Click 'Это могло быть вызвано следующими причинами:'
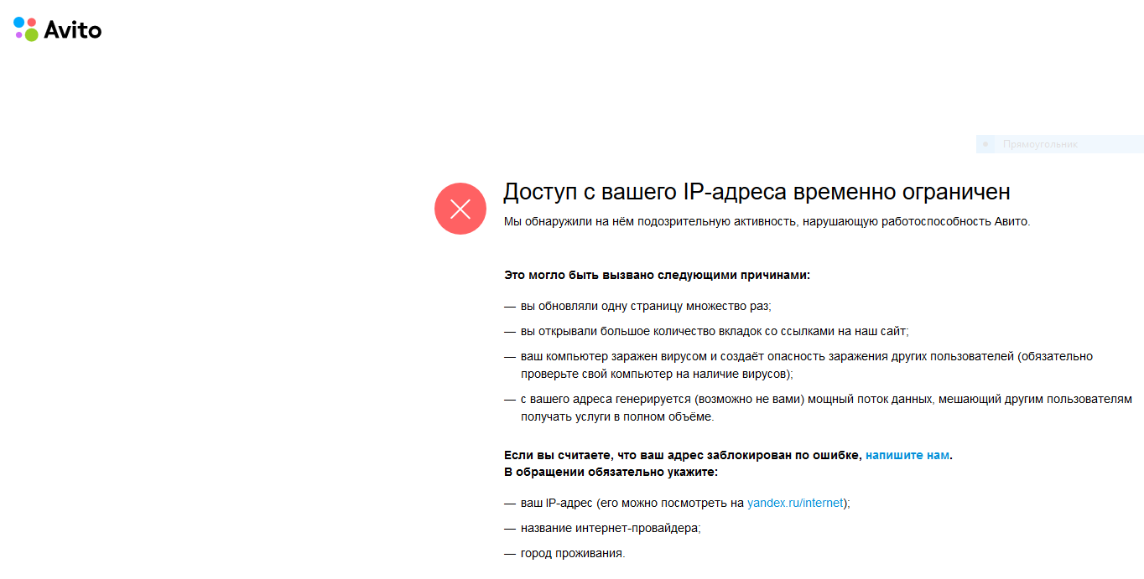The width and height of the screenshot is (1144, 579). tap(658, 275)
